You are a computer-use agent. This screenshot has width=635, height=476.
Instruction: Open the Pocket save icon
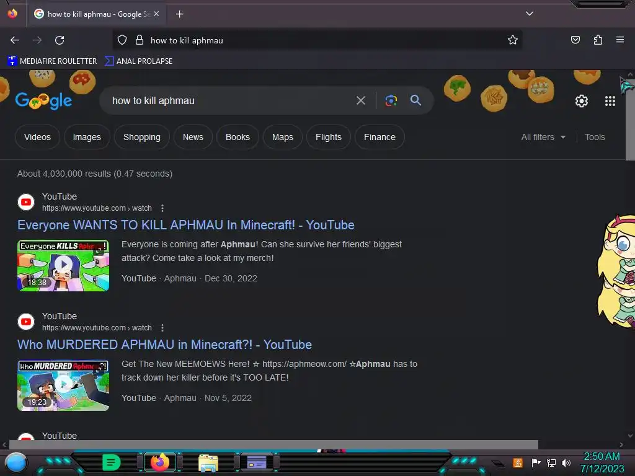[x=575, y=40]
